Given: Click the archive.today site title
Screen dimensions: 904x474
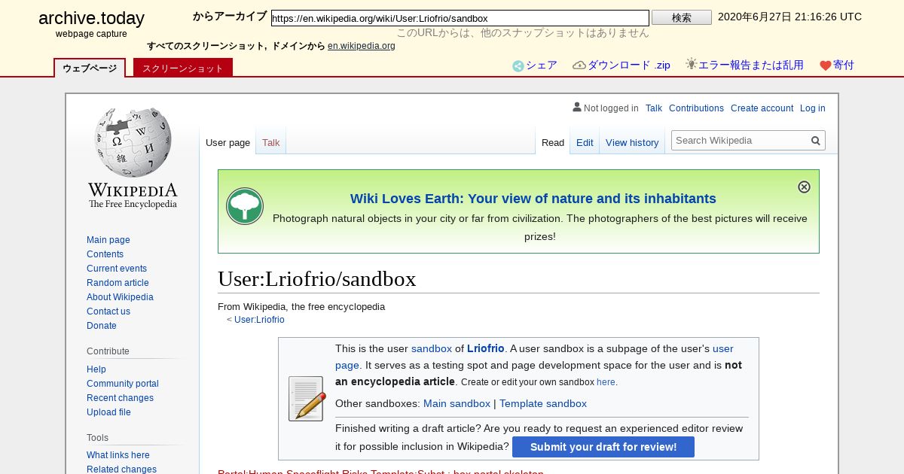Looking at the screenshot, I should (x=91, y=19).
